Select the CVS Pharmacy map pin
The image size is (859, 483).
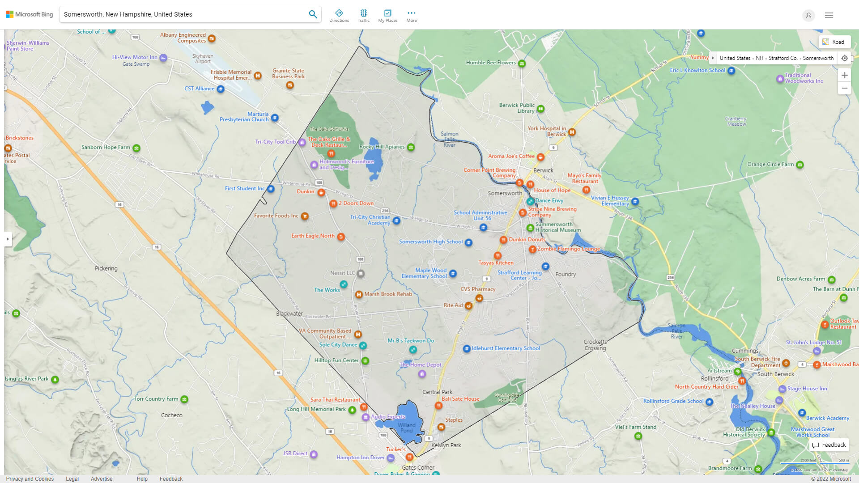coord(479,298)
